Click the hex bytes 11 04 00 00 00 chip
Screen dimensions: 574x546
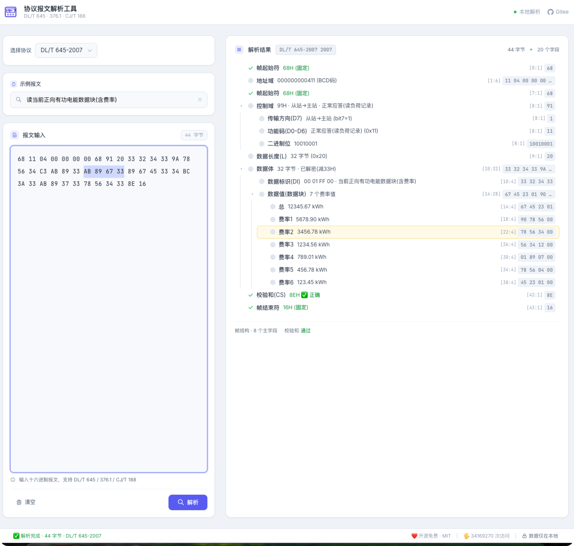(528, 81)
